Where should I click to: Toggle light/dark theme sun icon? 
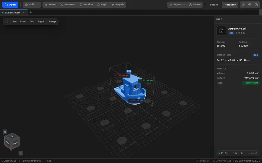tap(243, 5)
